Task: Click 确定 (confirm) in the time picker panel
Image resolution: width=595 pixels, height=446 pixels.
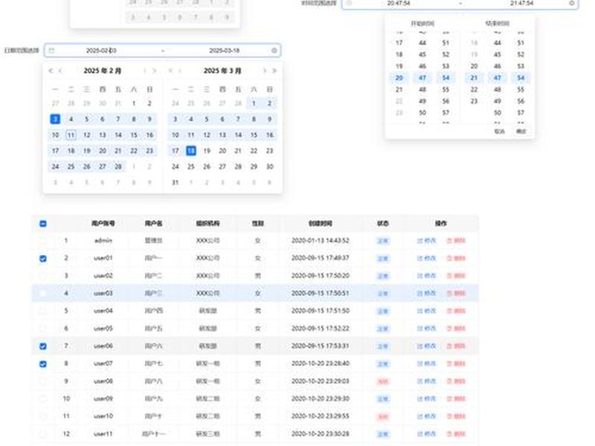Action: (521, 132)
